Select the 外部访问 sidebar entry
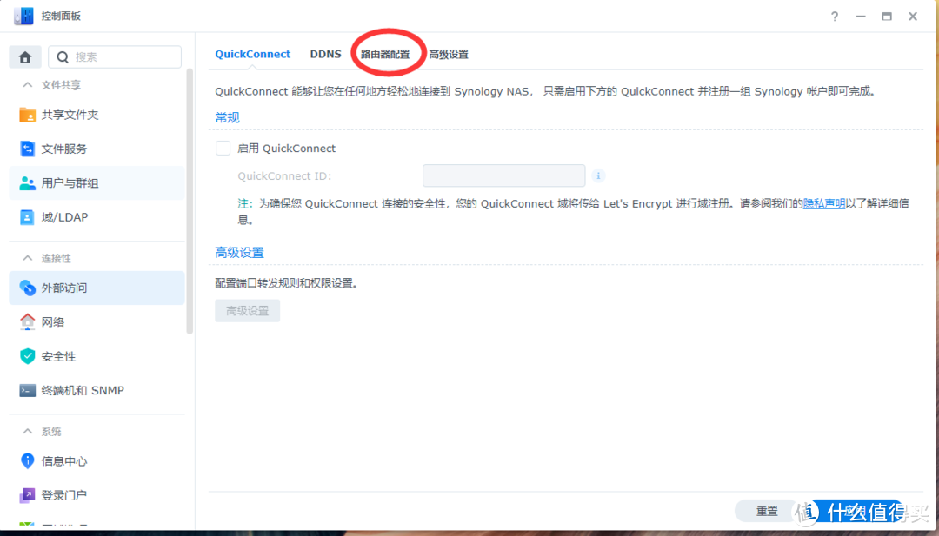The image size is (939, 536). click(x=28, y=288)
